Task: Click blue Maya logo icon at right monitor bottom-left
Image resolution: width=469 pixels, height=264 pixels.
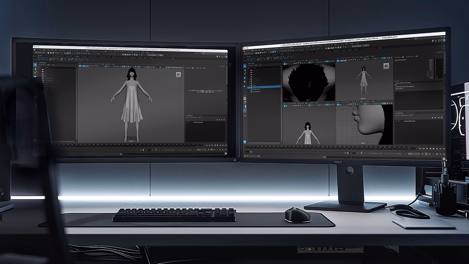Action: coord(245,142)
